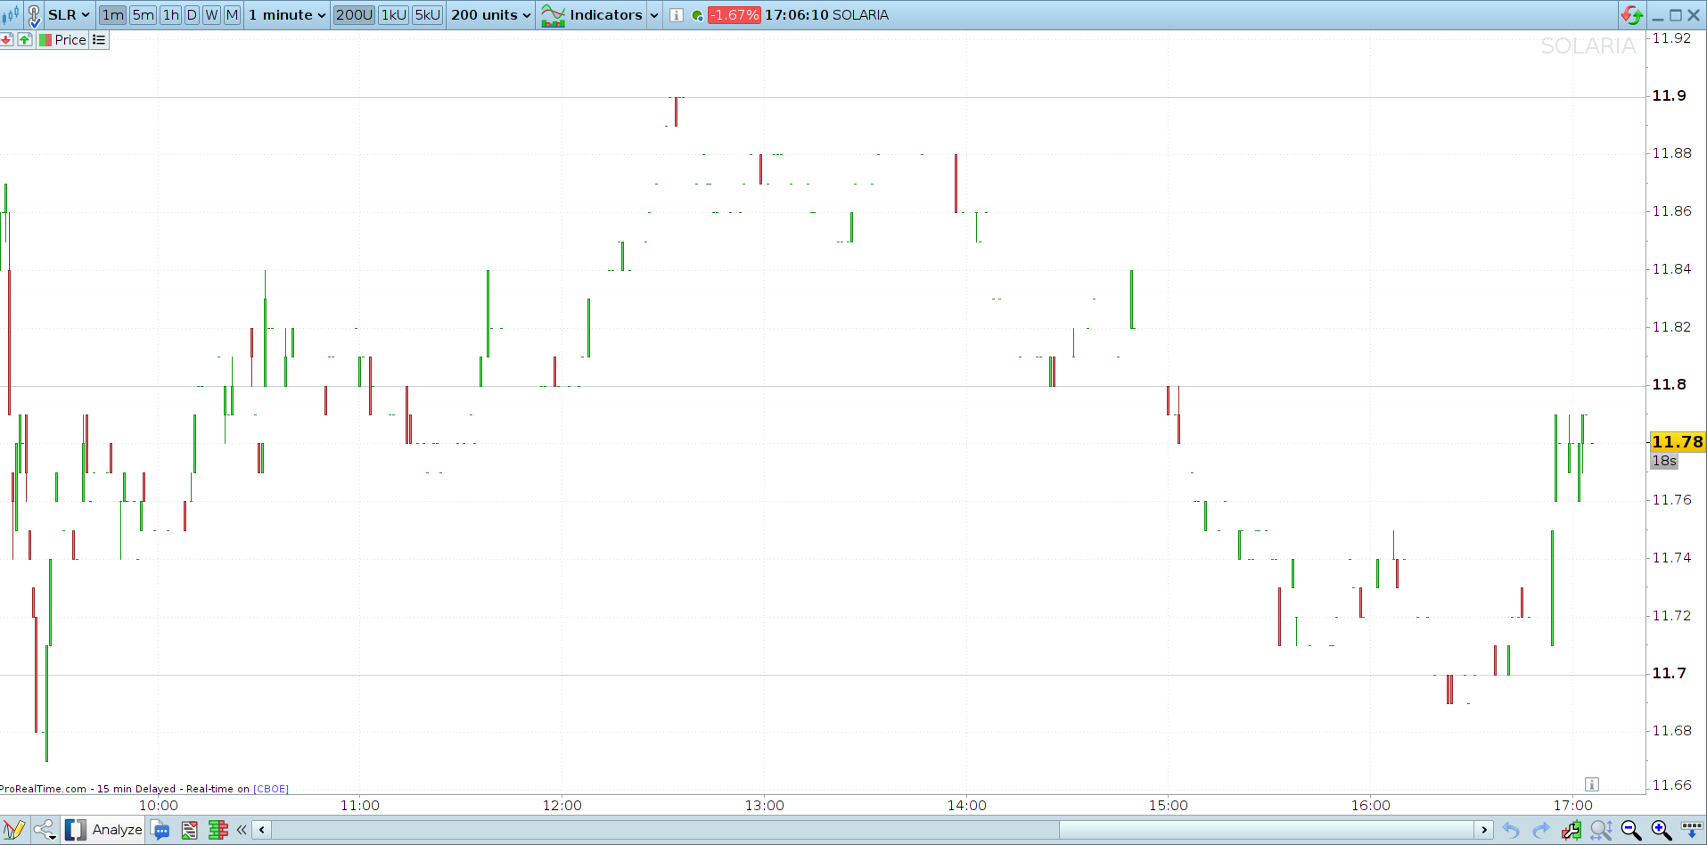Open the order list icon
Image resolution: width=1707 pixels, height=845 pixels.
coord(189,831)
